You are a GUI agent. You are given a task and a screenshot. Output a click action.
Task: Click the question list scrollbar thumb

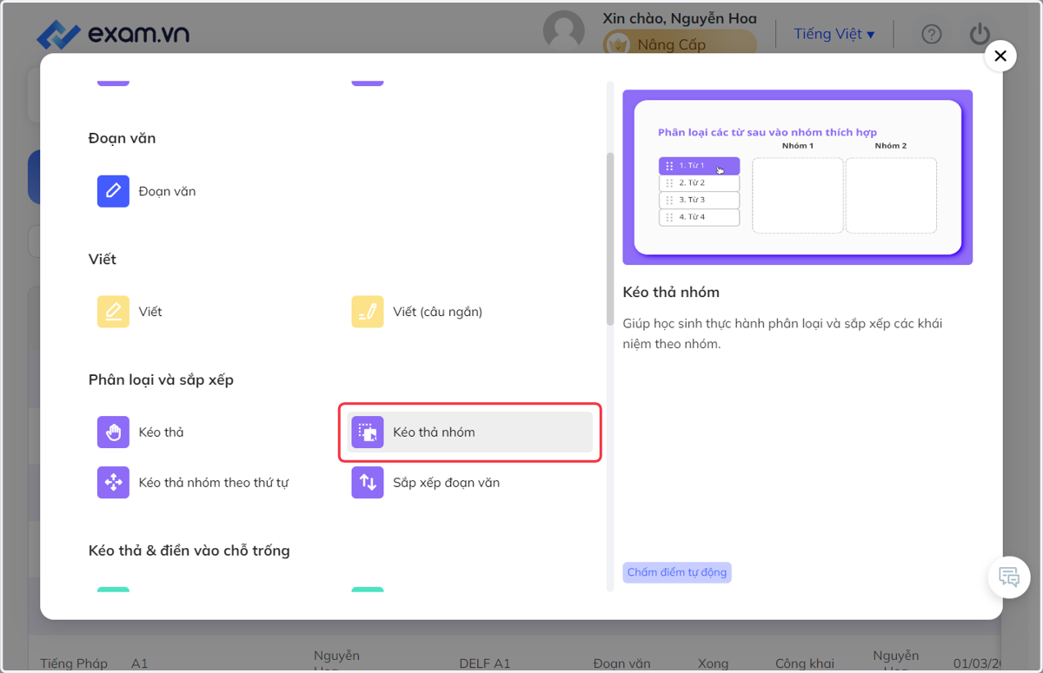[610, 239]
